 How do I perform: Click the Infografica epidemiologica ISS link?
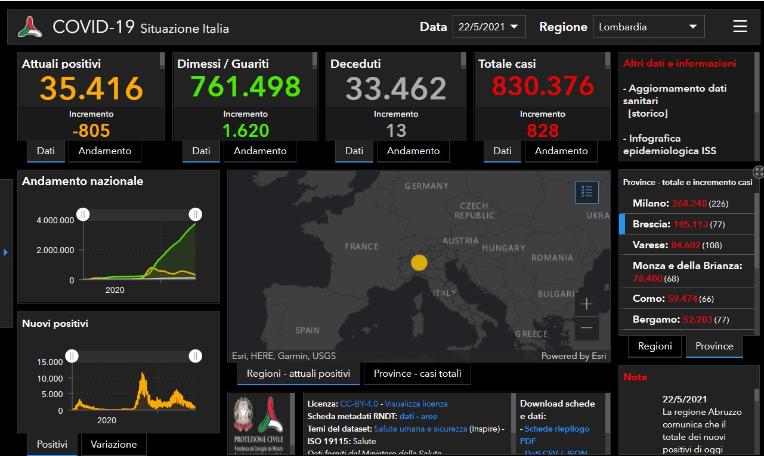coord(669,145)
